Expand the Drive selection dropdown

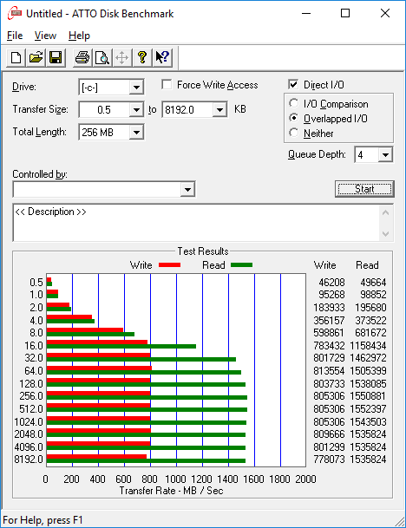pyautogui.click(x=136, y=88)
